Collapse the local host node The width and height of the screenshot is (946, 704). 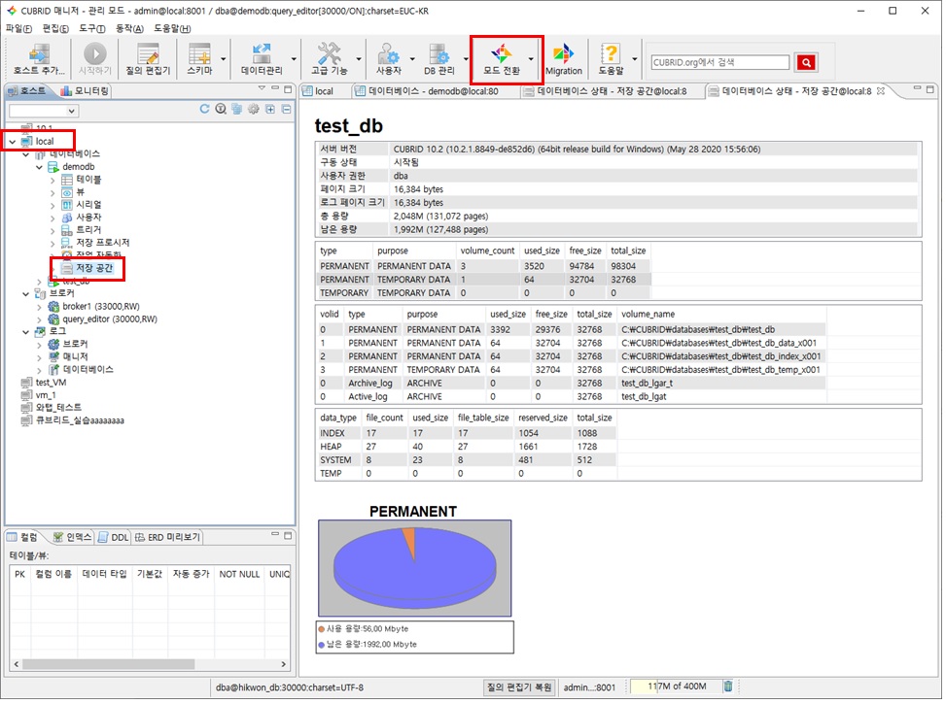12,142
